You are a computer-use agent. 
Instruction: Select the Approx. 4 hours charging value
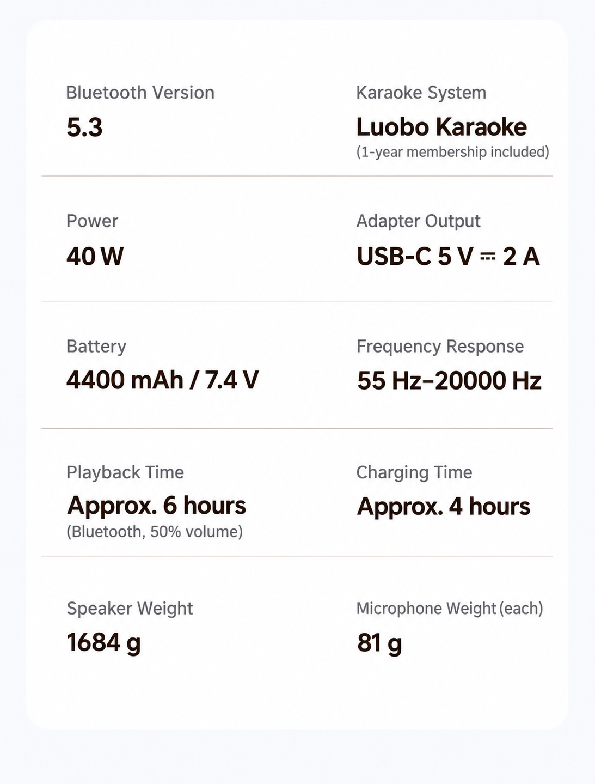tap(444, 507)
